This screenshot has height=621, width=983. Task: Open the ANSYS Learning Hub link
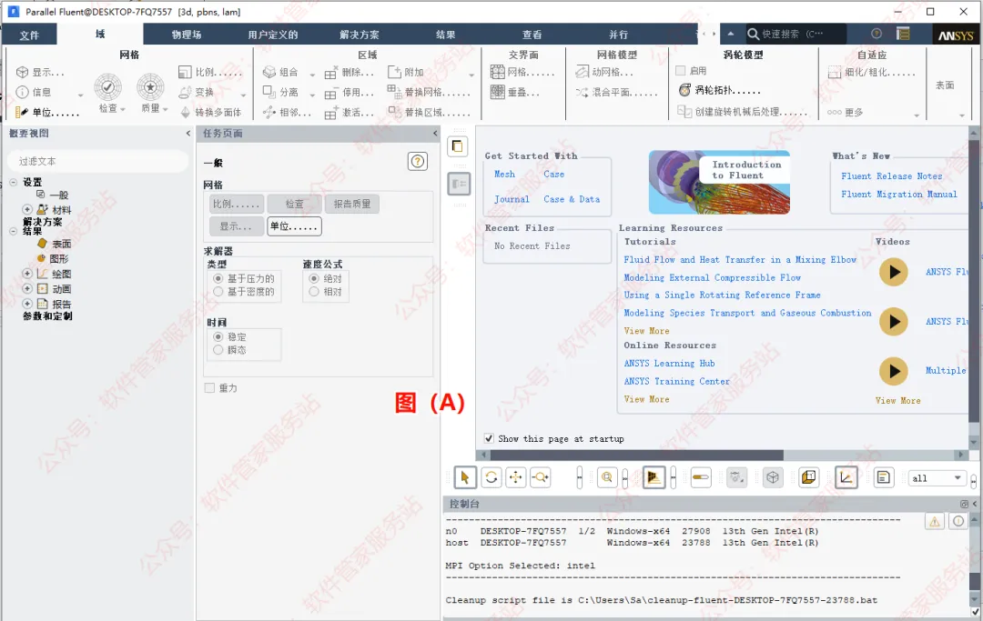669,363
